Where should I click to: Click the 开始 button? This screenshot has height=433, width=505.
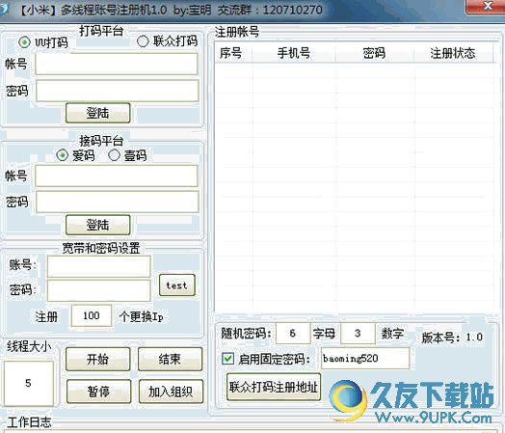click(98, 359)
